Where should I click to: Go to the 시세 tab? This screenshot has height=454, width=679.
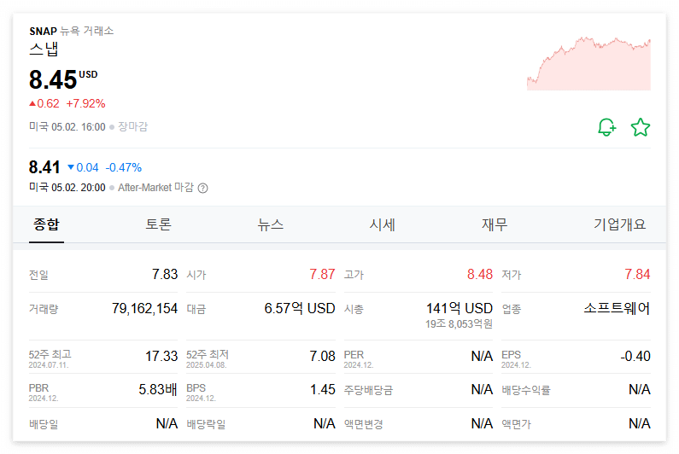pyautogui.click(x=382, y=224)
